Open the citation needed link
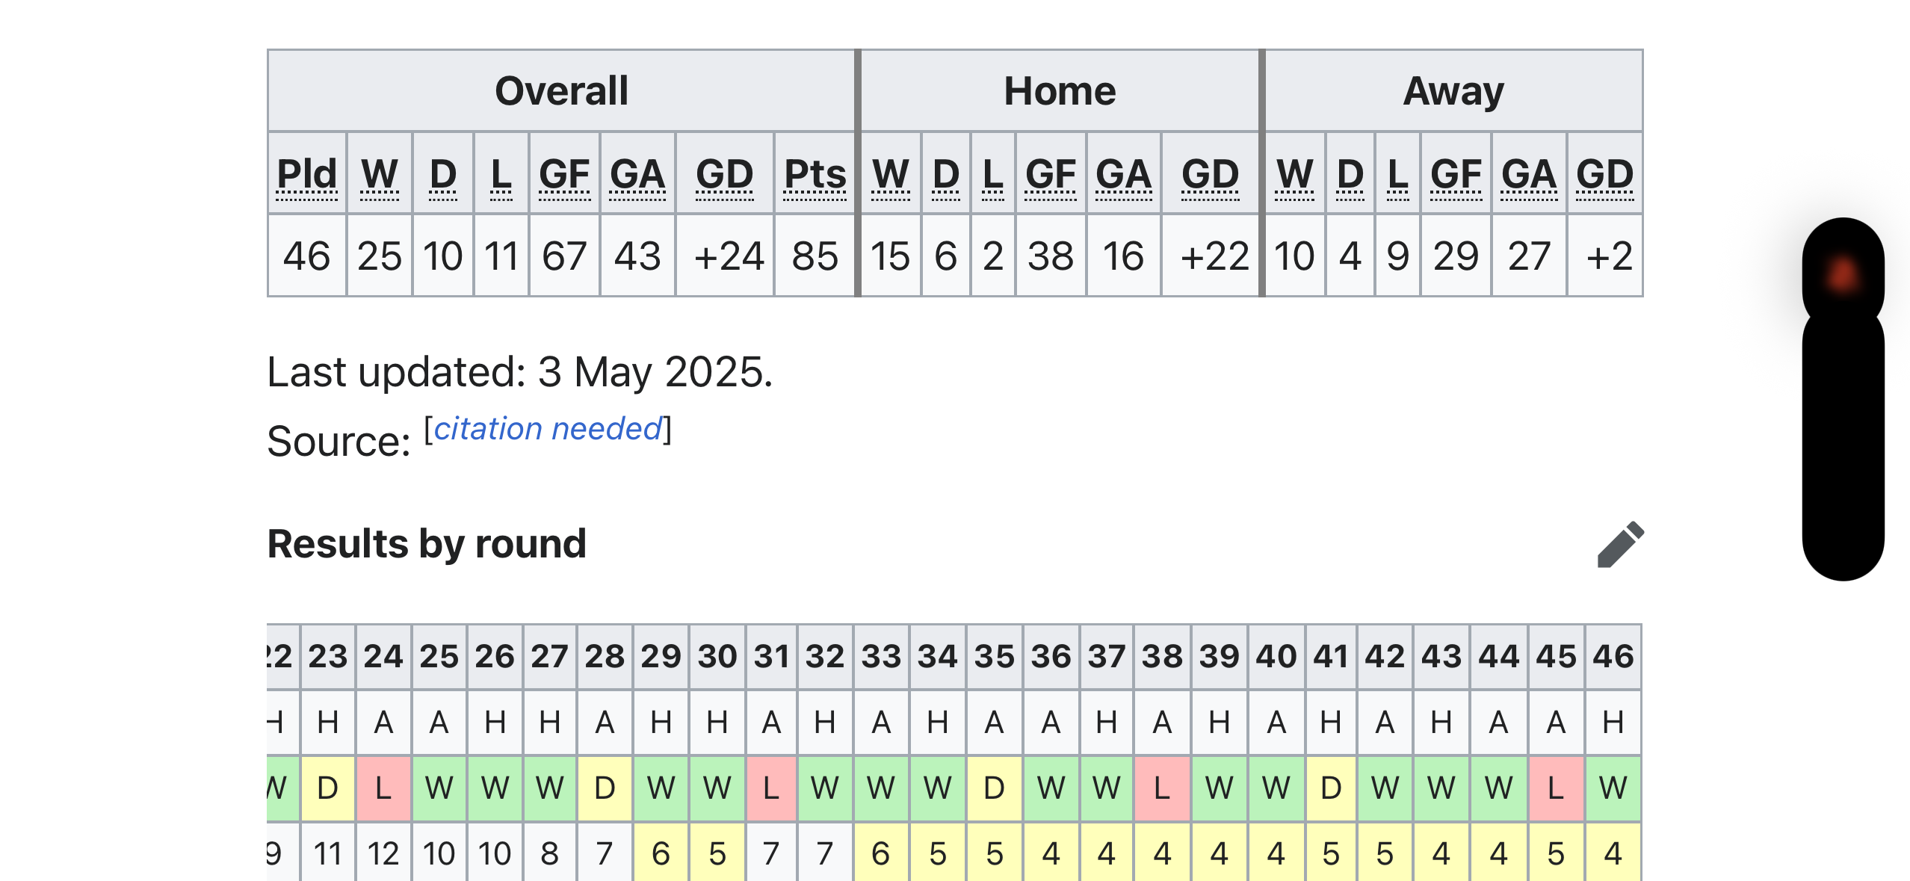 pyautogui.click(x=548, y=429)
